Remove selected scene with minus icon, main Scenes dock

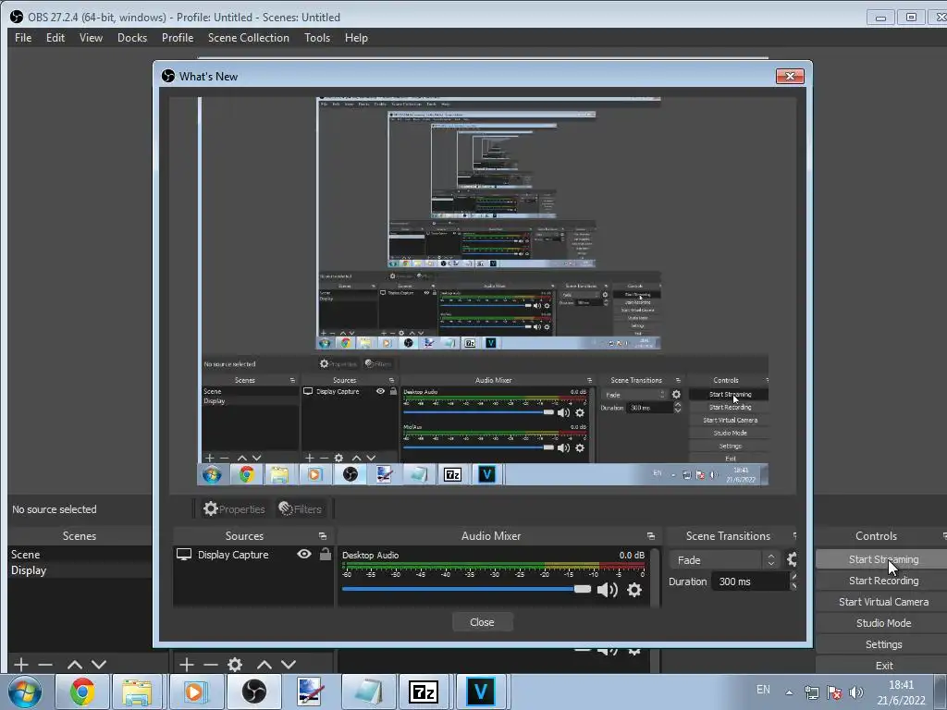pyautogui.click(x=45, y=665)
